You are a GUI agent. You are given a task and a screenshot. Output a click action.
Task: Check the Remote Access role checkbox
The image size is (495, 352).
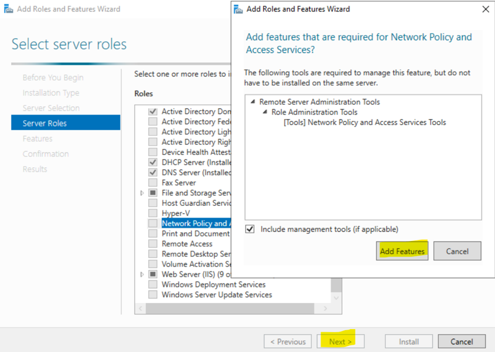tap(153, 244)
